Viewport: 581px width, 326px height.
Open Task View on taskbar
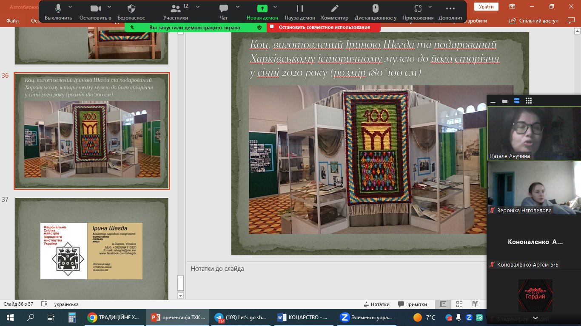click(51, 318)
